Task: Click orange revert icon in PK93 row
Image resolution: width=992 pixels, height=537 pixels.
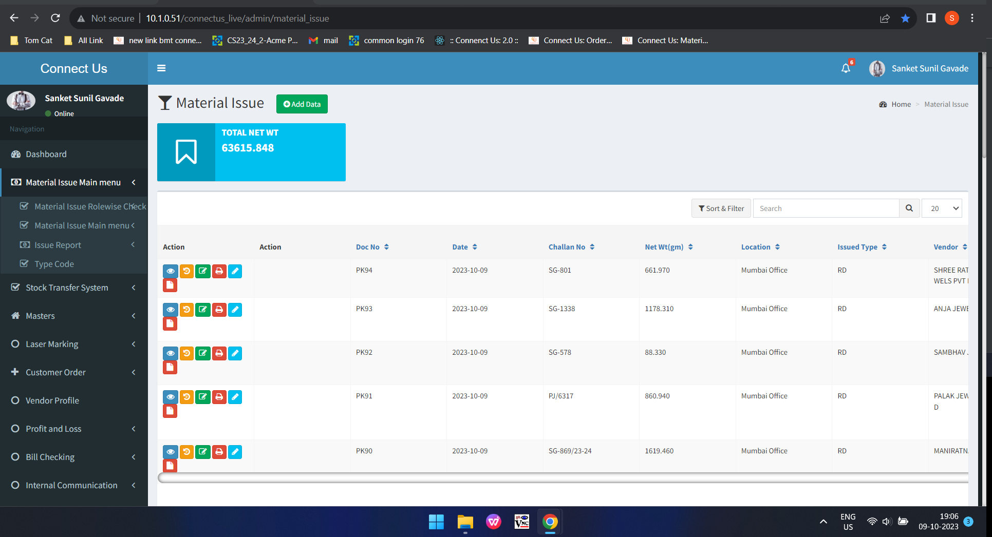Action: point(187,310)
